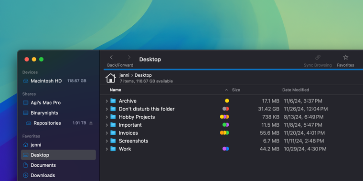
Task: Select the Screenshots folder name
Action: coord(133,141)
